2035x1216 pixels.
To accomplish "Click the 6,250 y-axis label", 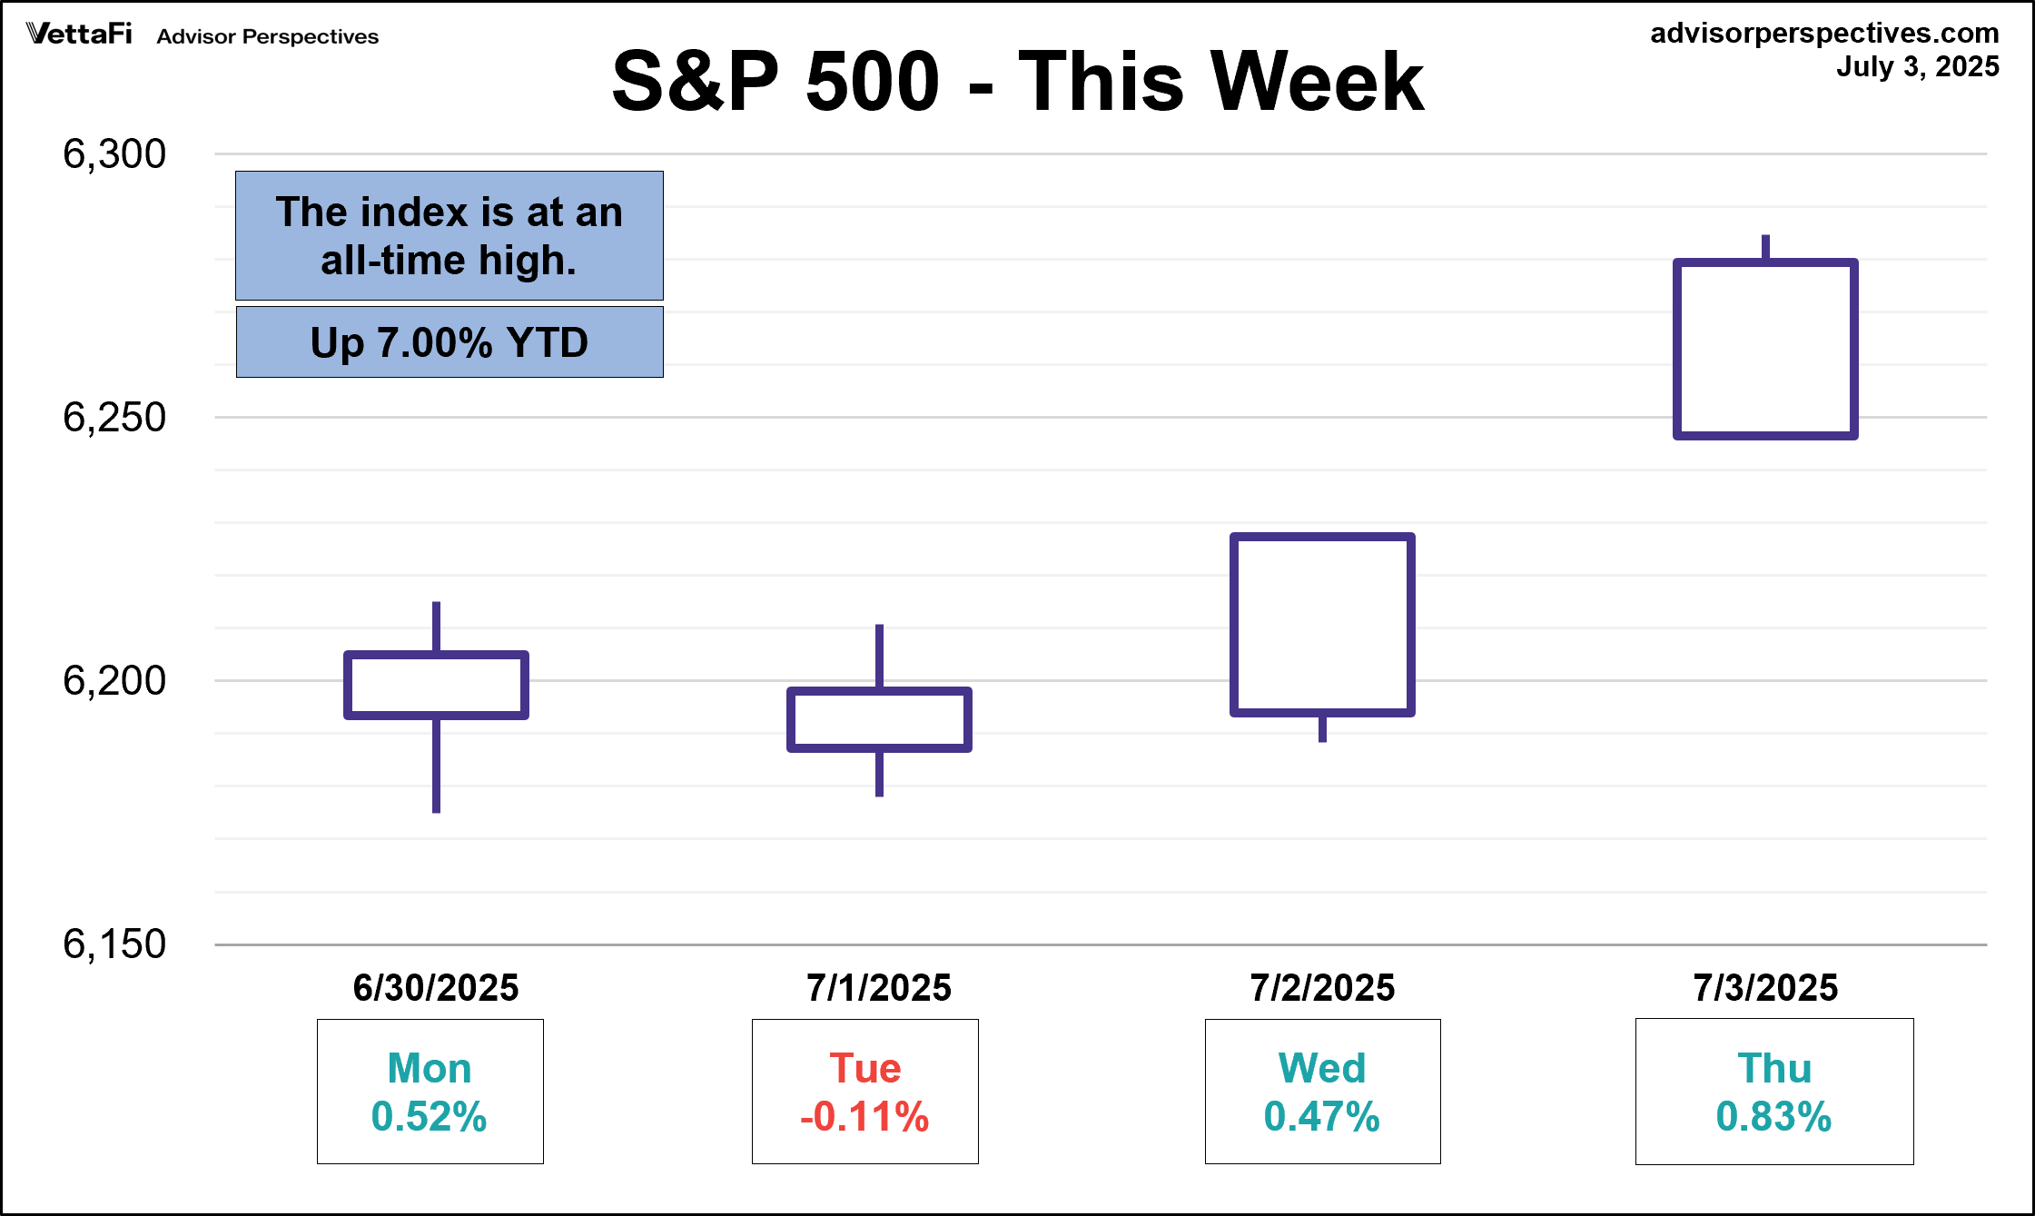I will click(x=114, y=418).
